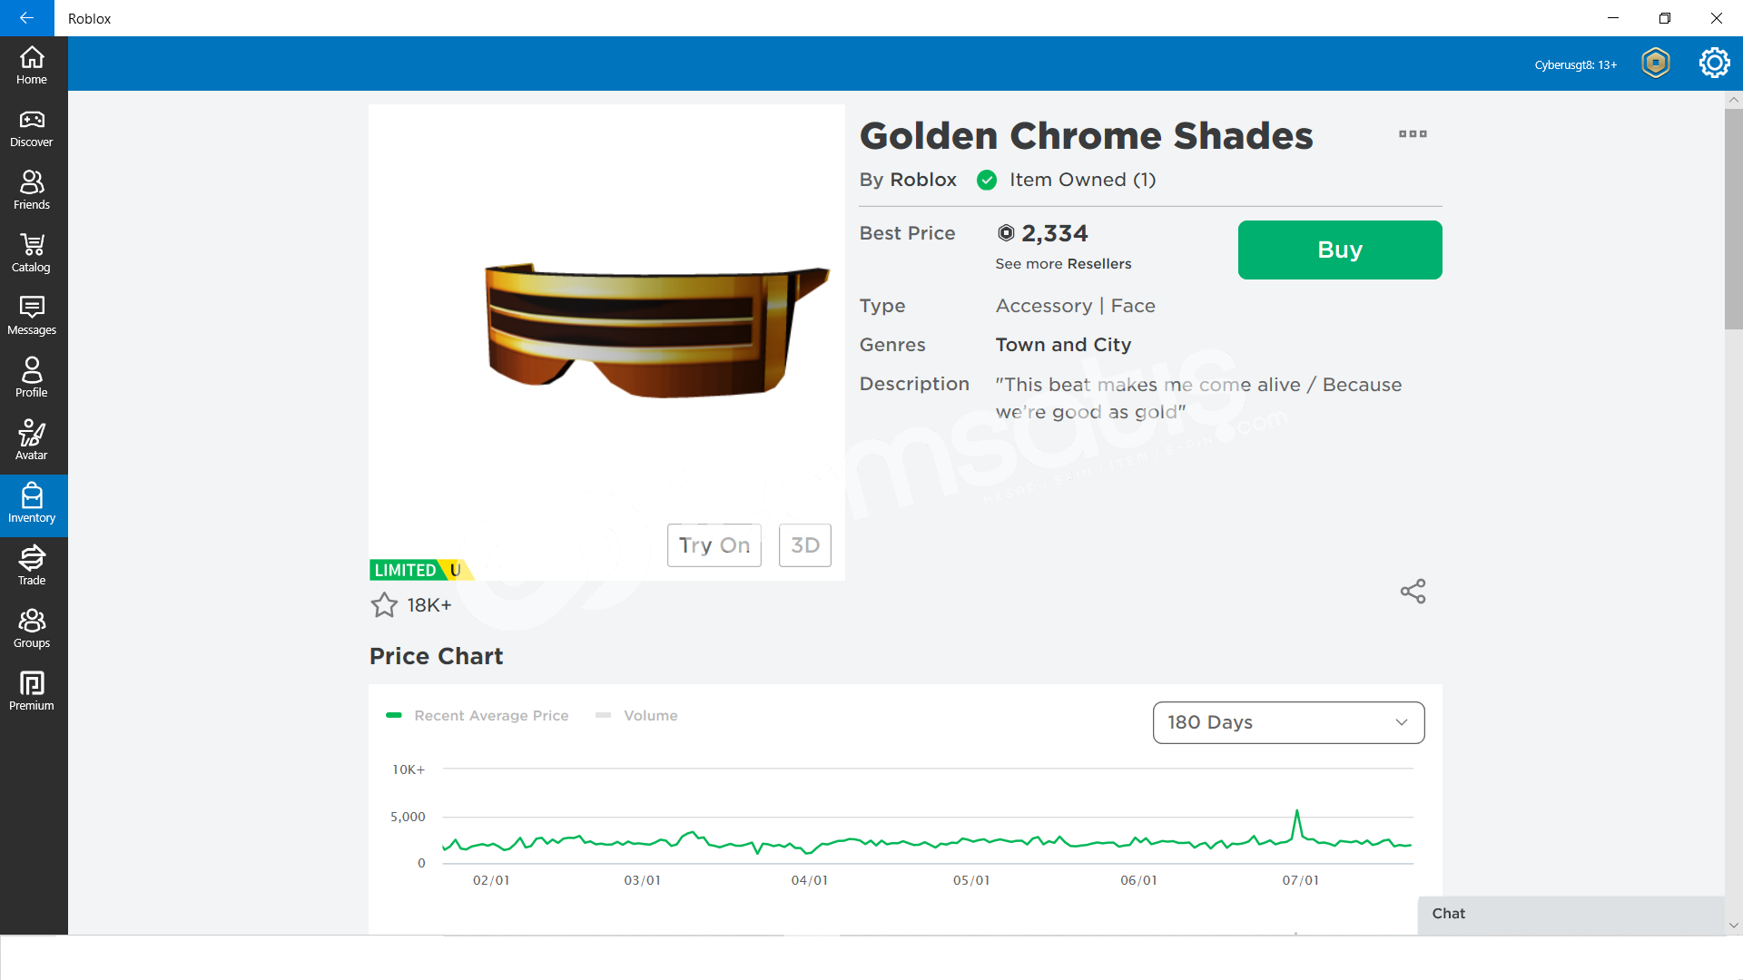Open the Catalog shop
This screenshot has height=980, width=1743.
32,253
